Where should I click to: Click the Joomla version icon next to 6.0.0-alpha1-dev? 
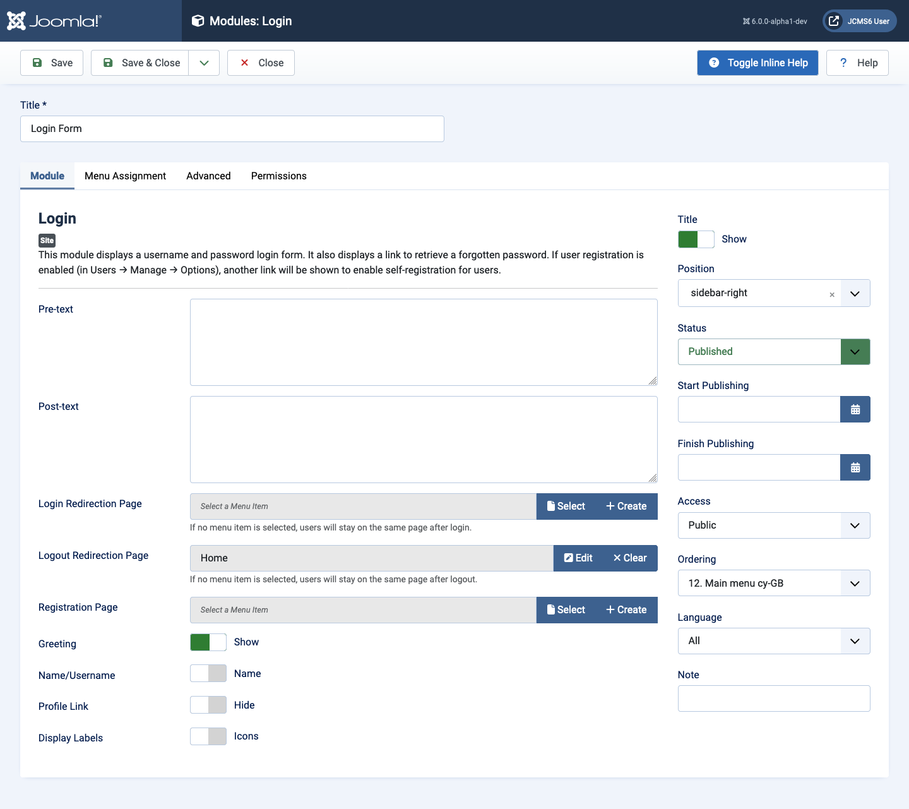coord(746,21)
